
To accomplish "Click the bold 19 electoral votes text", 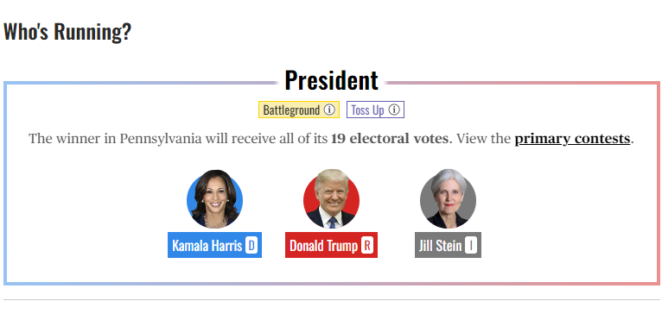I will [389, 139].
